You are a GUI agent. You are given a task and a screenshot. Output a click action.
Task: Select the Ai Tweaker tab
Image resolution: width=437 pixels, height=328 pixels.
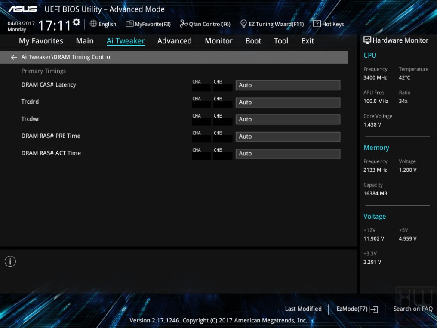(x=126, y=41)
